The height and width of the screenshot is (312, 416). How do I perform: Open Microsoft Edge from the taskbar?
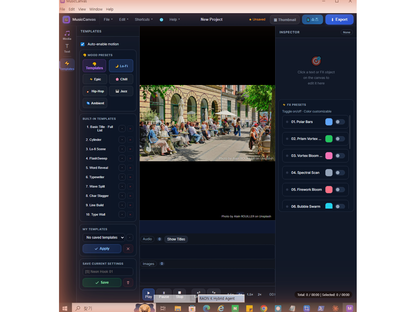tap(207, 308)
